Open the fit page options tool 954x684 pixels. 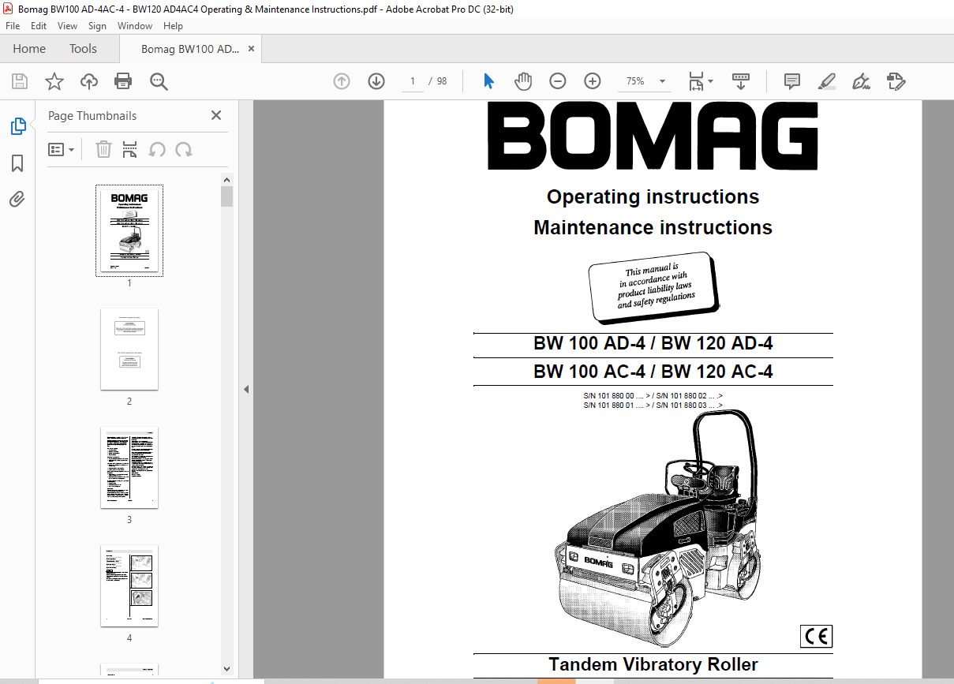[x=700, y=81]
